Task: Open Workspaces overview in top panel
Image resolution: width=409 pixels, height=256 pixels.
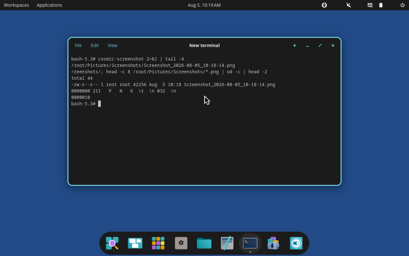Action: tap(16, 5)
